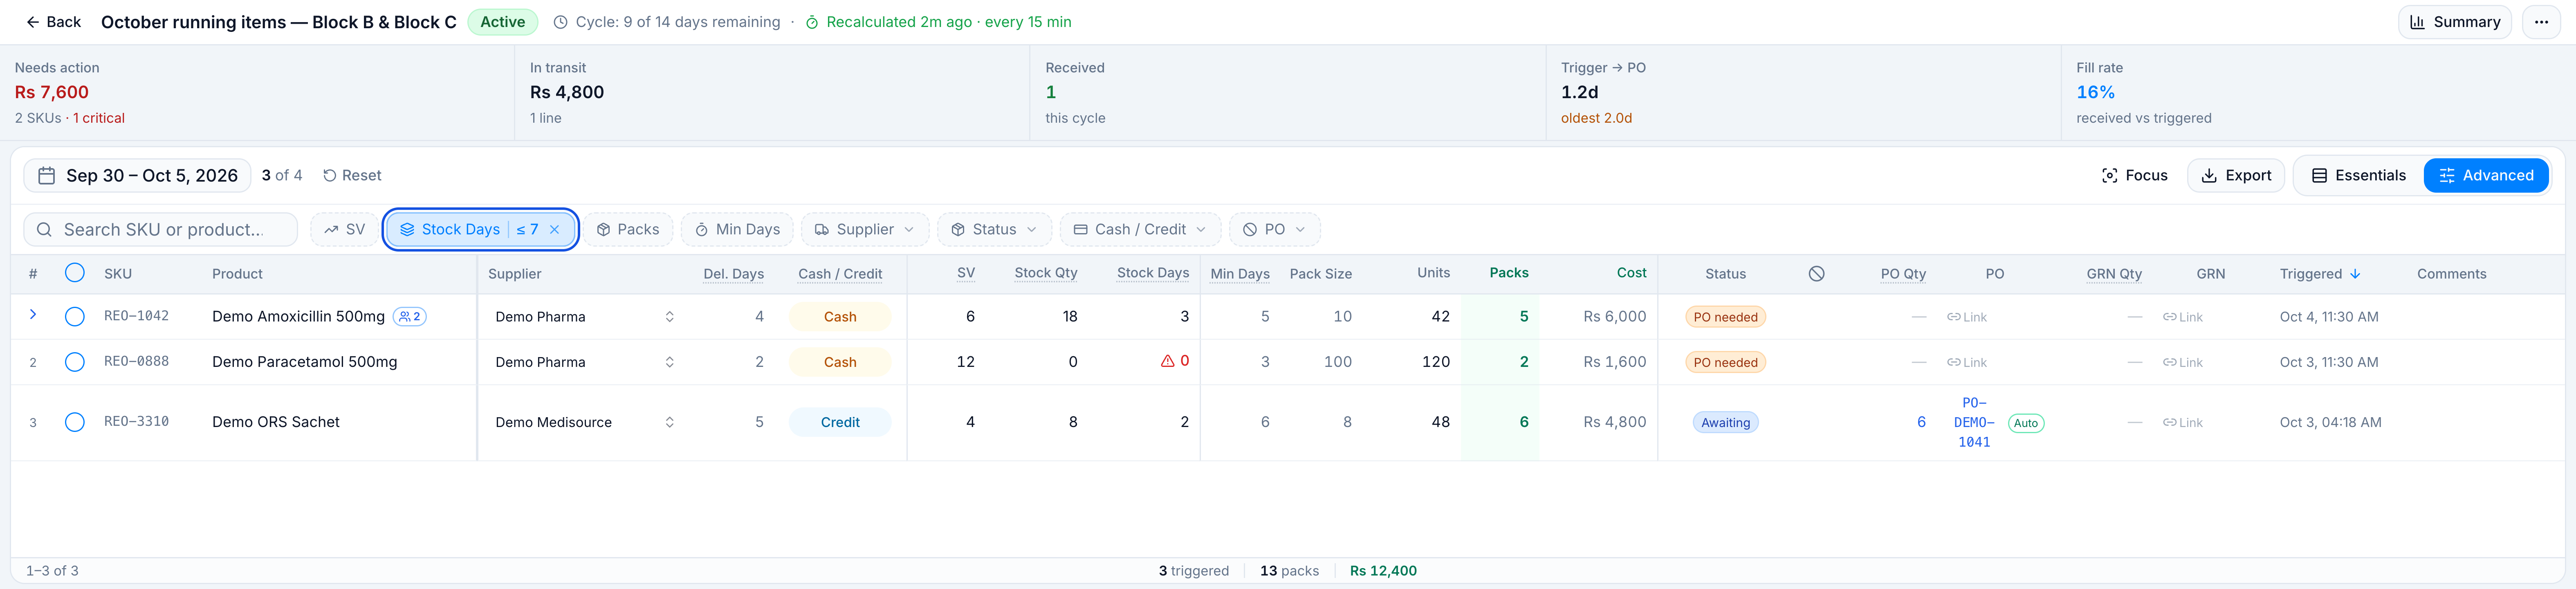Viewport: 2576px width, 589px height.
Task: Switch to the Advanced view tab
Action: [x=2486, y=176]
